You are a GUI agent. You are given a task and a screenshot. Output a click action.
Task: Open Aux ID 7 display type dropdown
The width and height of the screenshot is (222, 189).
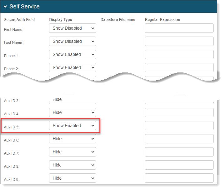[x=73, y=152]
